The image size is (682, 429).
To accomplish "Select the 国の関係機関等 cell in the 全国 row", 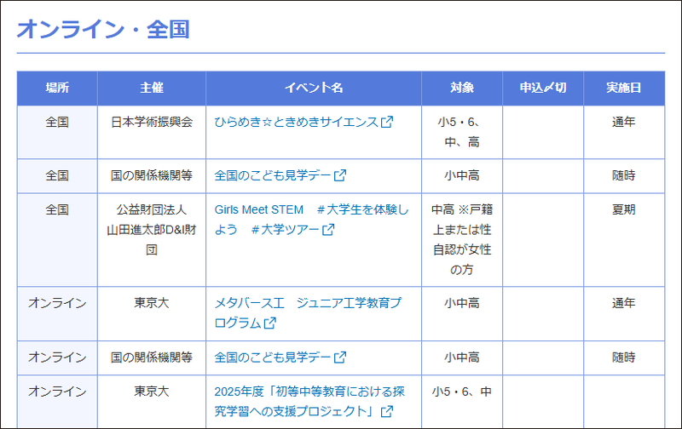I will pyautogui.click(x=152, y=176).
